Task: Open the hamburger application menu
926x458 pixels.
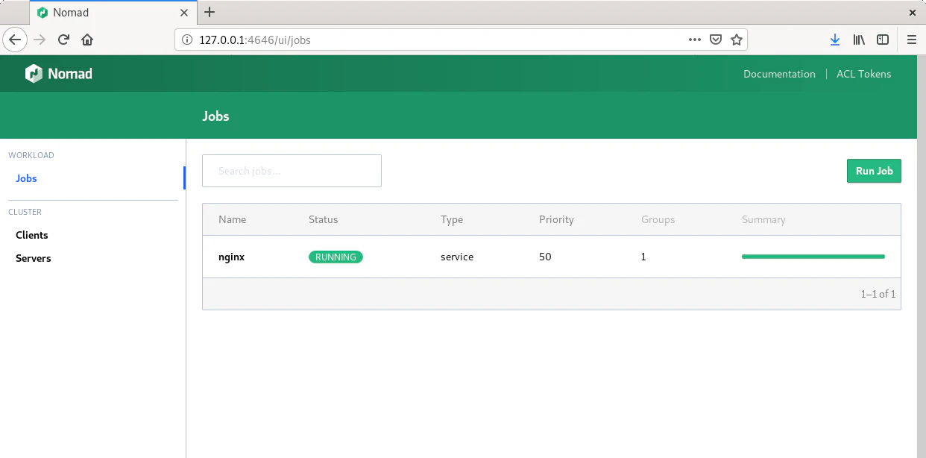Action: [x=911, y=40]
